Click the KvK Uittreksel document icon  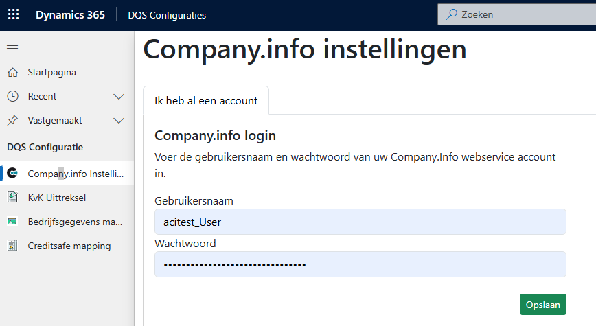tap(12, 198)
